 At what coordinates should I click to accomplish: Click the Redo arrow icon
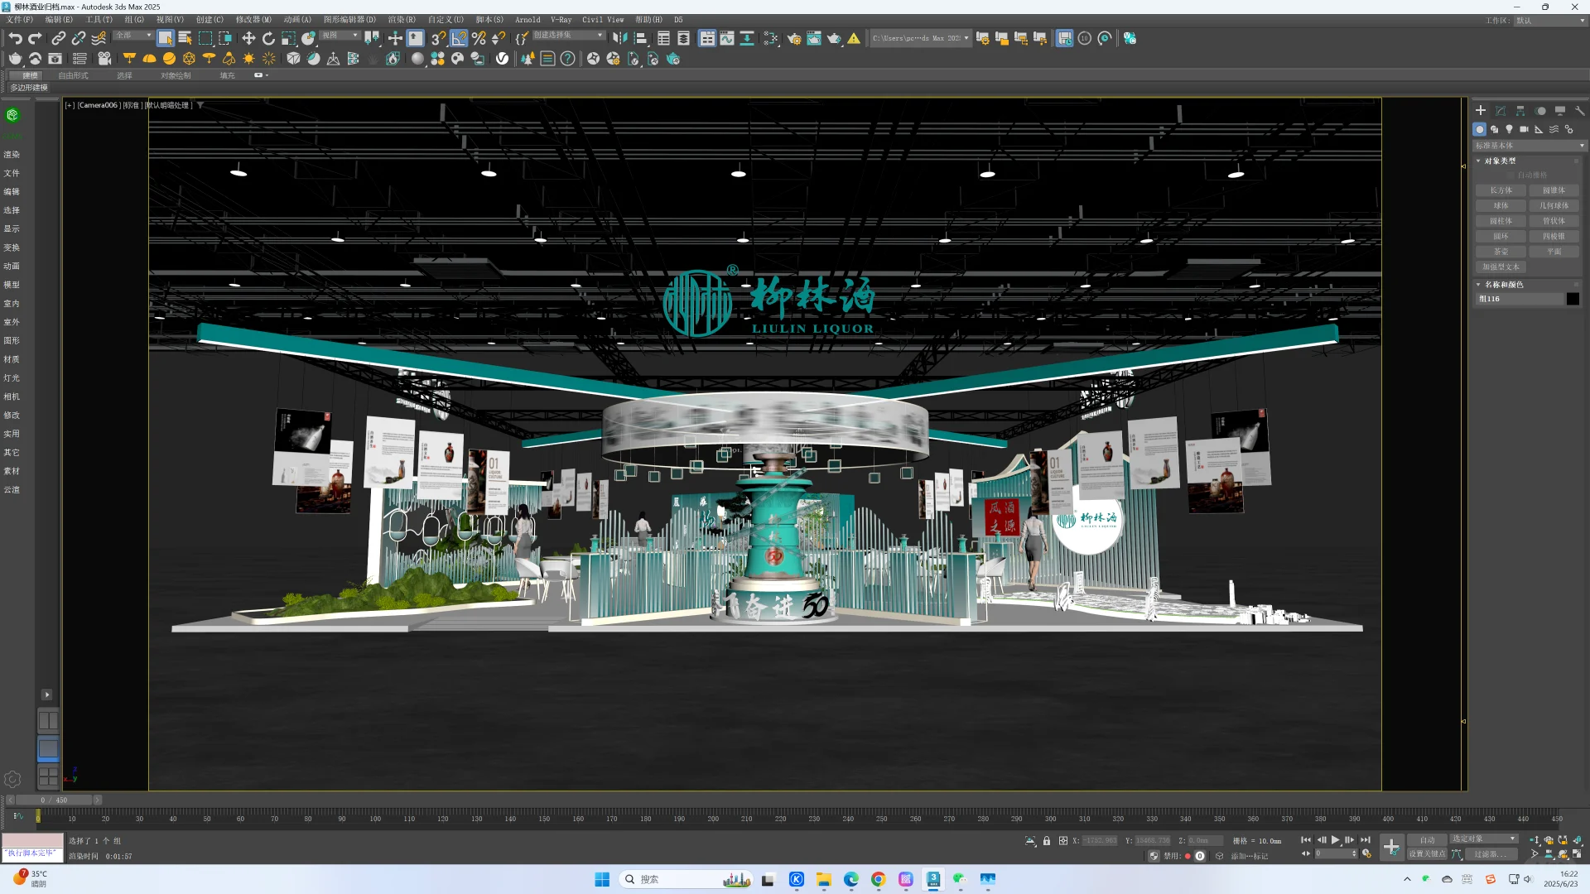35,38
